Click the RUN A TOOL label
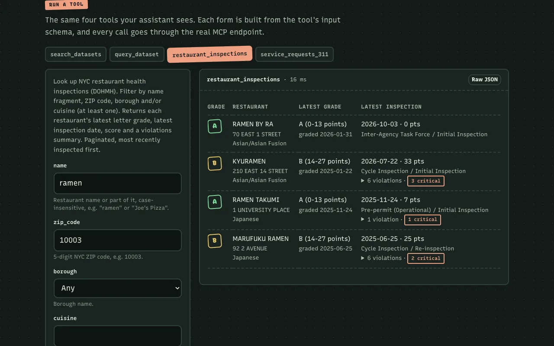554x346 pixels. 66,5
